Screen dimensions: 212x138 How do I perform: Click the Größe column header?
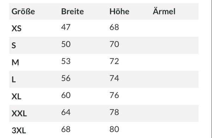click(x=23, y=12)
